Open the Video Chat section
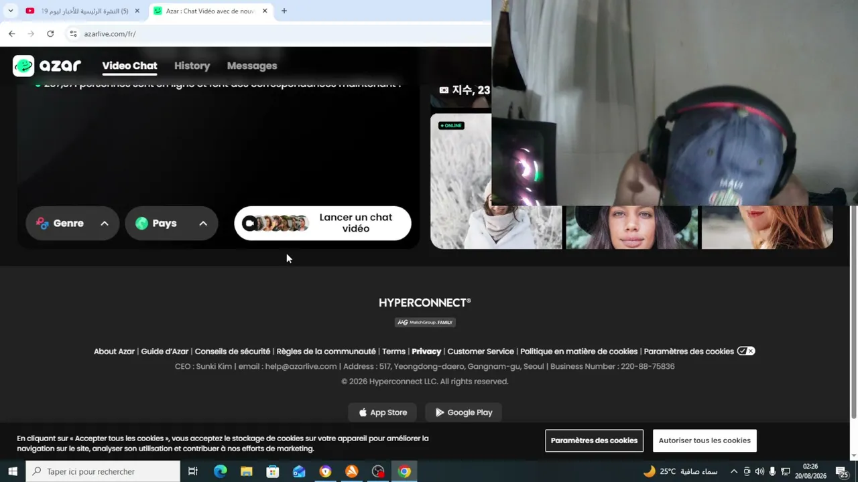The width and height of the screenshot is (858, 482). (x=129, y=66)
